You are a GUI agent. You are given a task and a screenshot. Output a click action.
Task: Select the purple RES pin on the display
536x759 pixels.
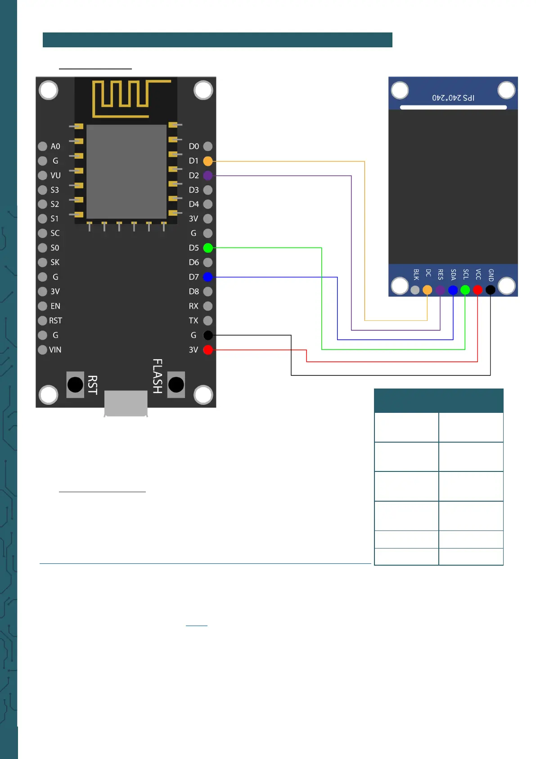point(440,290)
